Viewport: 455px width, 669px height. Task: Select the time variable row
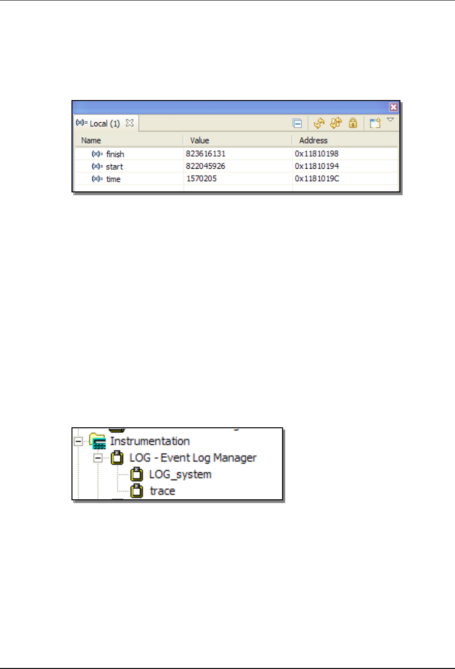click(x=236, y=179)
